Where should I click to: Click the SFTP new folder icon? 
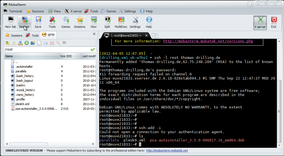tap(33, 43)
